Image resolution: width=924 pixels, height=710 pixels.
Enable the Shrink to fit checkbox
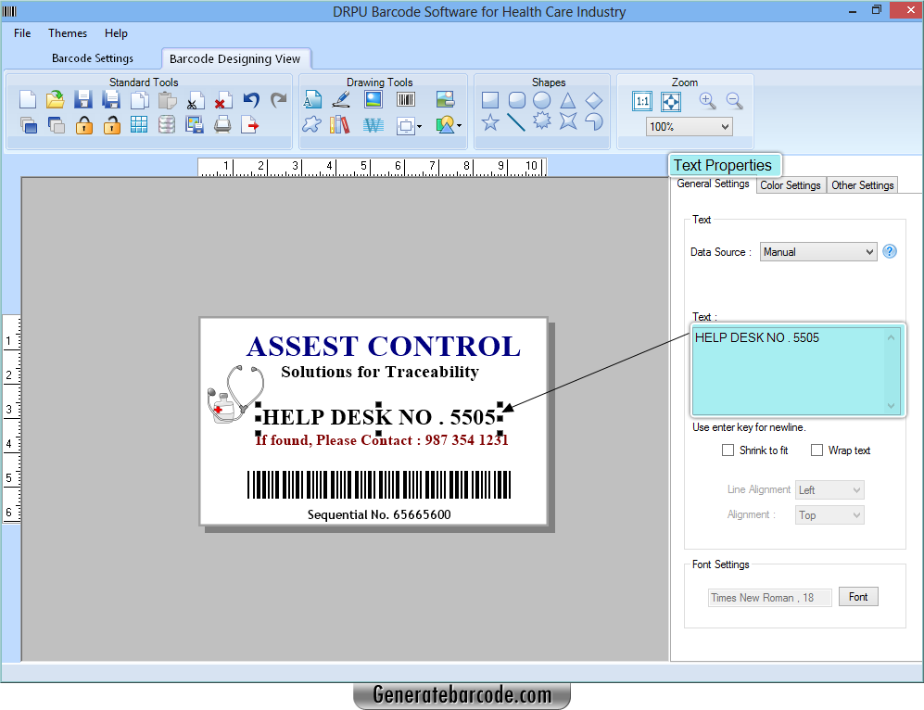(728, 450)
